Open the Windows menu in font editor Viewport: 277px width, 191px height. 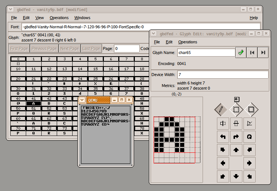click(x=82, y=18)
